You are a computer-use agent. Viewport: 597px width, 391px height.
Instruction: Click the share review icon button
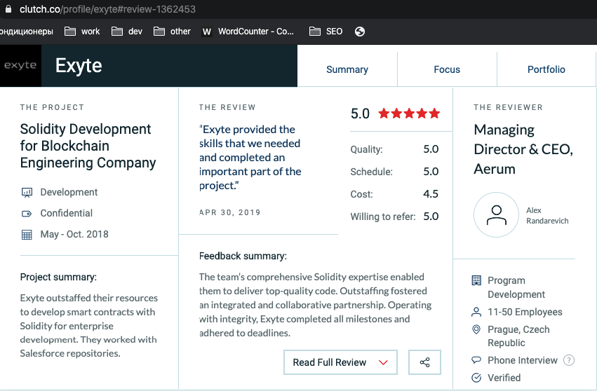coord(424,362)
